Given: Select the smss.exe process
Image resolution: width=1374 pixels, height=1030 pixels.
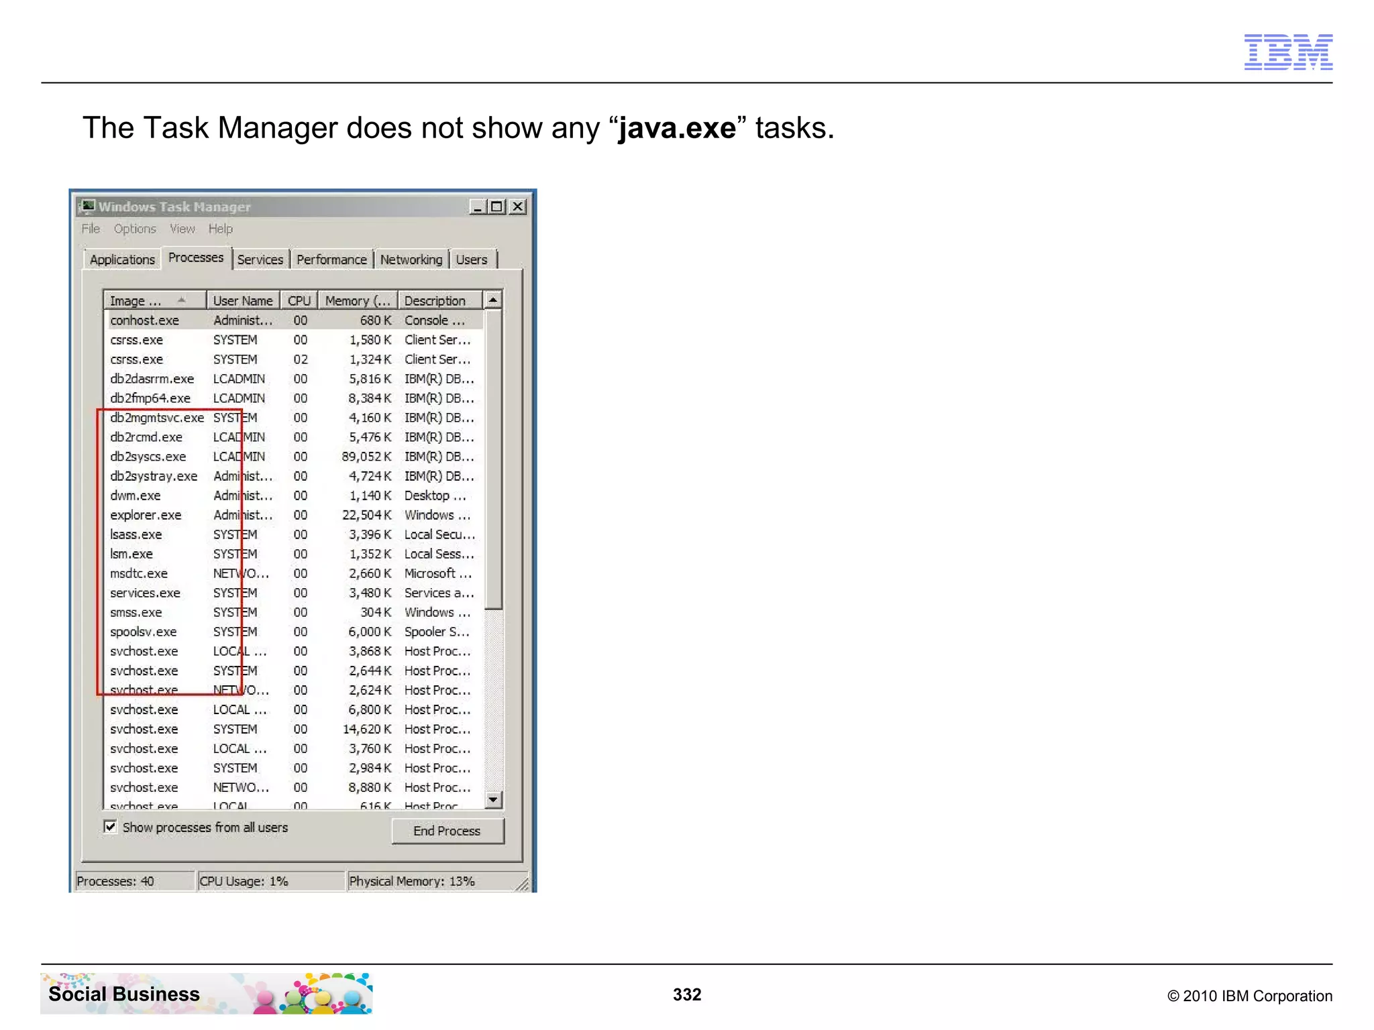Looking at the screenshot, I should tap(294, 612).
